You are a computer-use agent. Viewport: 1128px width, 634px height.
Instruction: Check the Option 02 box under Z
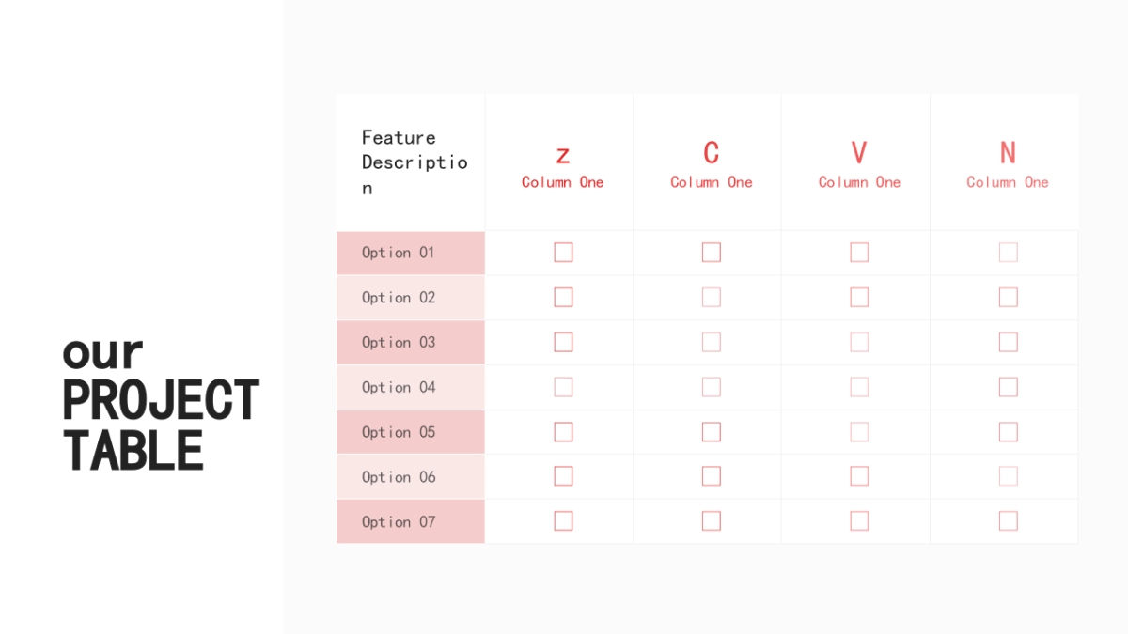[x=563, y=297]
